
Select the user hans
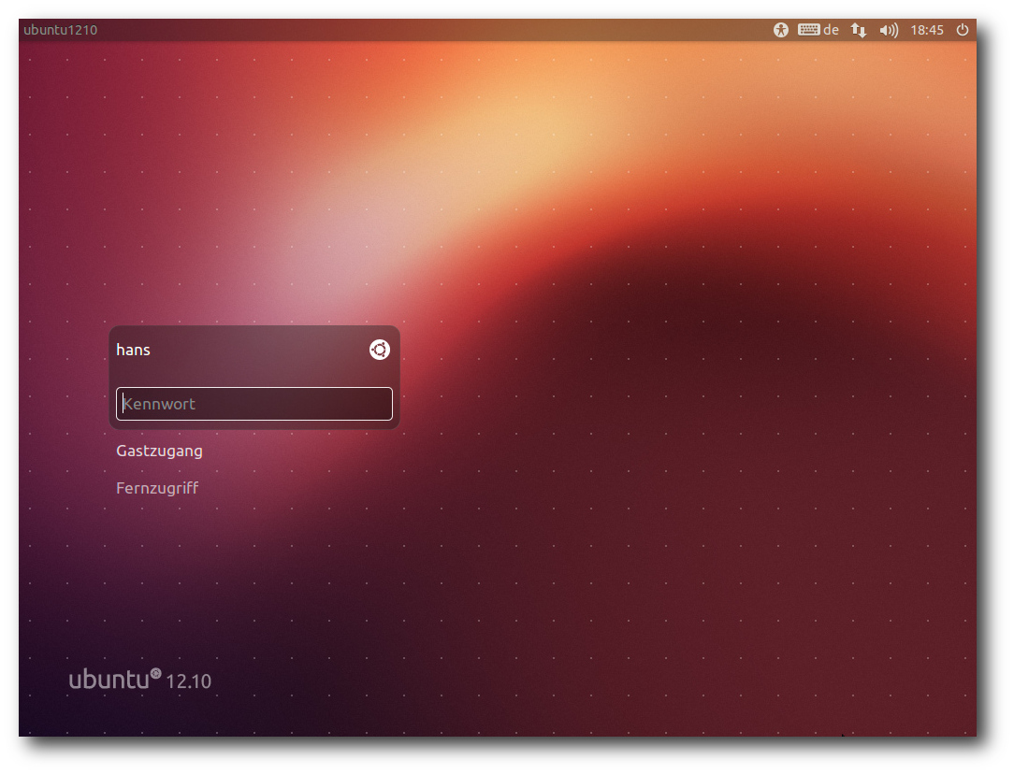pyautogui.click(x=133, y=350)
